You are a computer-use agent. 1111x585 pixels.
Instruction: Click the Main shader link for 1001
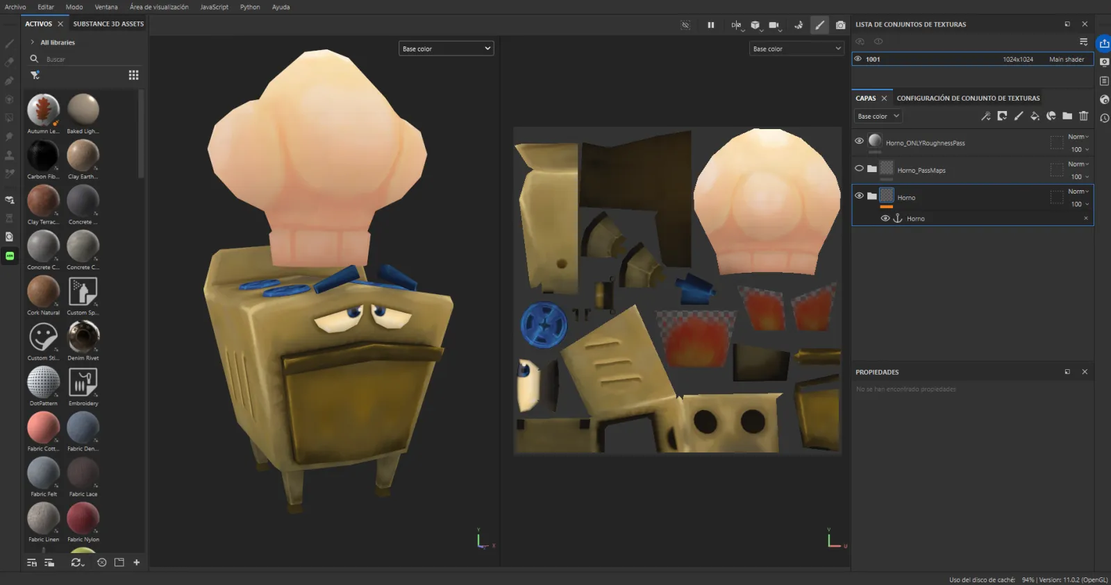(x=1067, y=59)
